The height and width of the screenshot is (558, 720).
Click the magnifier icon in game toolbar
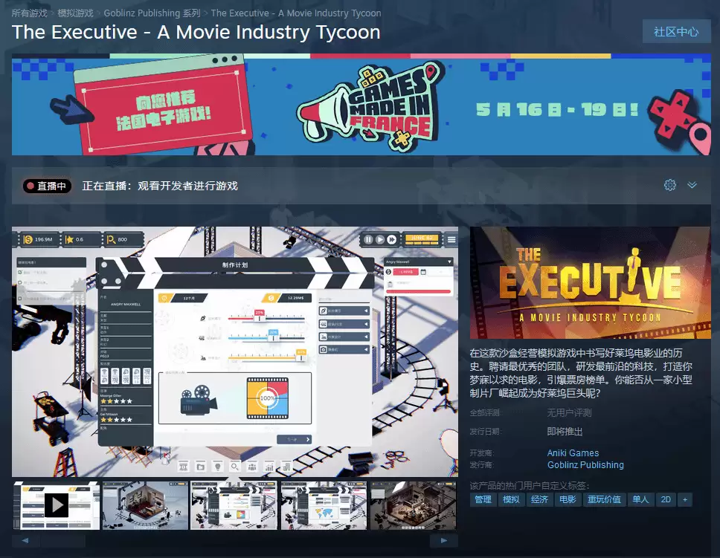tap(234, 467)
